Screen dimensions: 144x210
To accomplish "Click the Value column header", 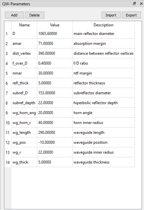I will click(55, 25).
